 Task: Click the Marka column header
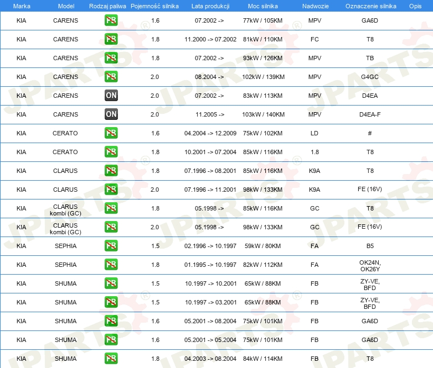(22, 6)
